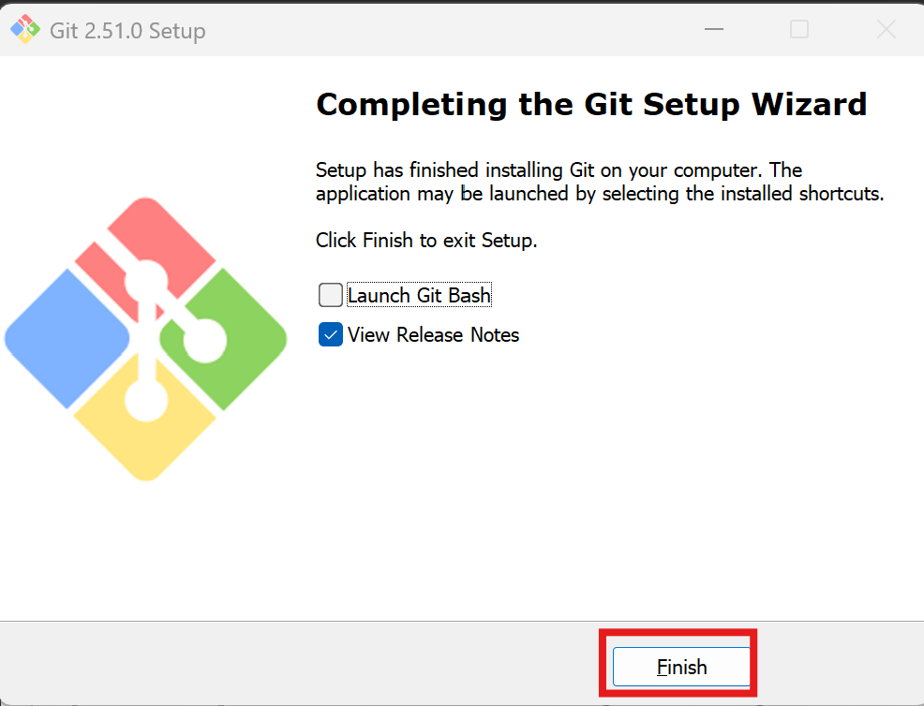This screenshot has width=924, height=706.
Task: Uncheck the View Release Notes checkbox
Action: (331, 334)
